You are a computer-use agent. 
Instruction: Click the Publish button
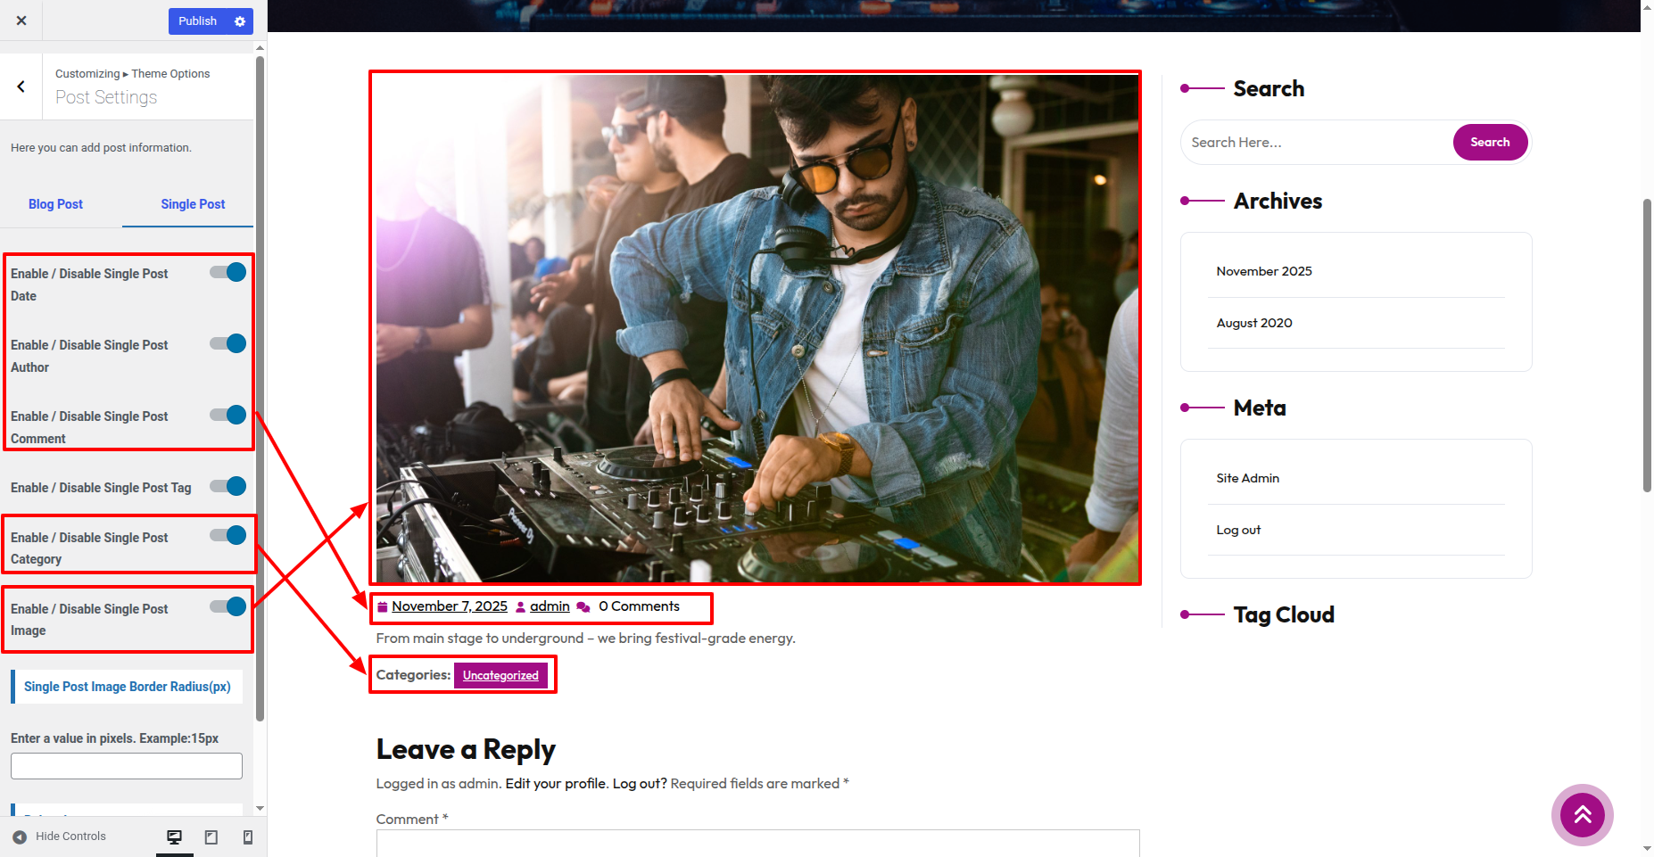[197, 21]
